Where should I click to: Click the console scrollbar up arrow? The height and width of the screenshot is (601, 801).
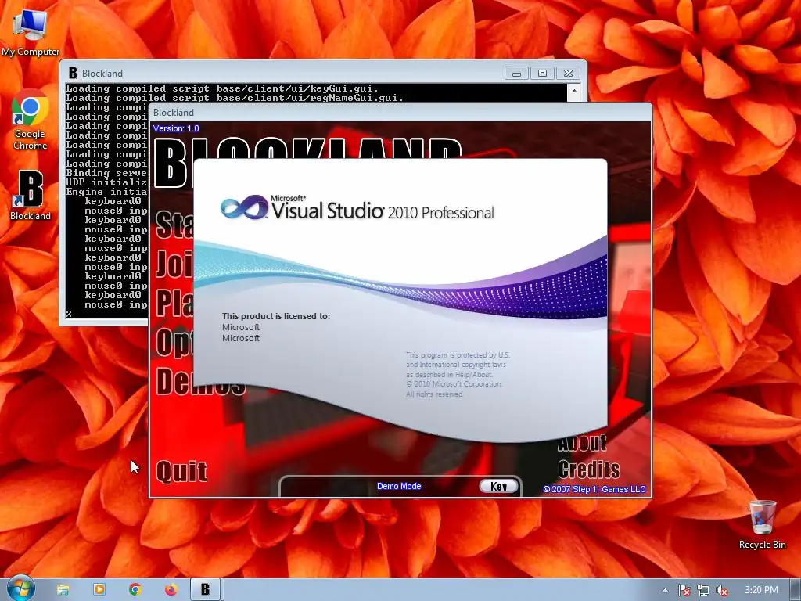(x=574, y=92)
